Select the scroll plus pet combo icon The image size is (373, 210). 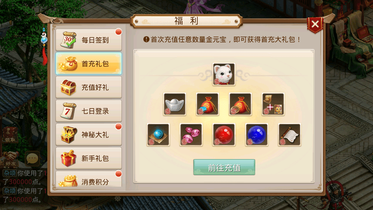pyautogui.click(x=273, y=104)
